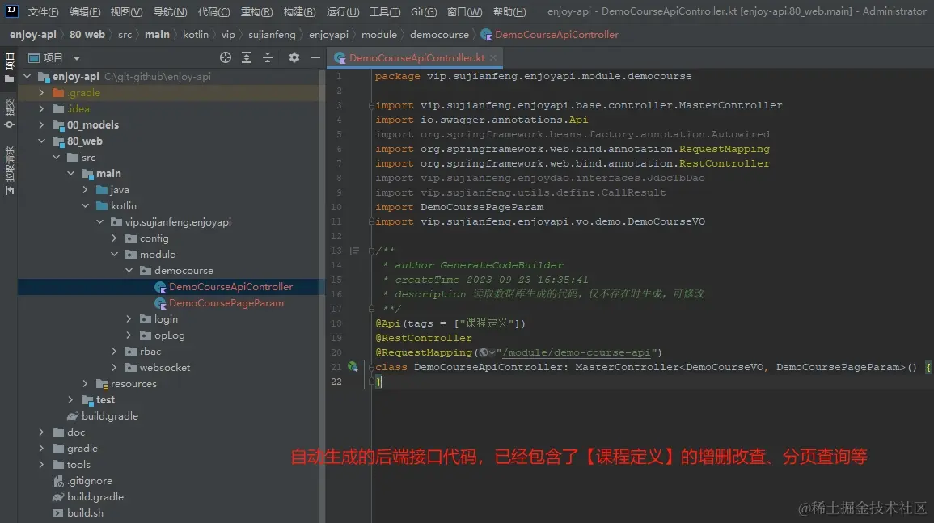934x523 pixels.
Task: Open the 视图(V) menu
Action: pos(126,11)
